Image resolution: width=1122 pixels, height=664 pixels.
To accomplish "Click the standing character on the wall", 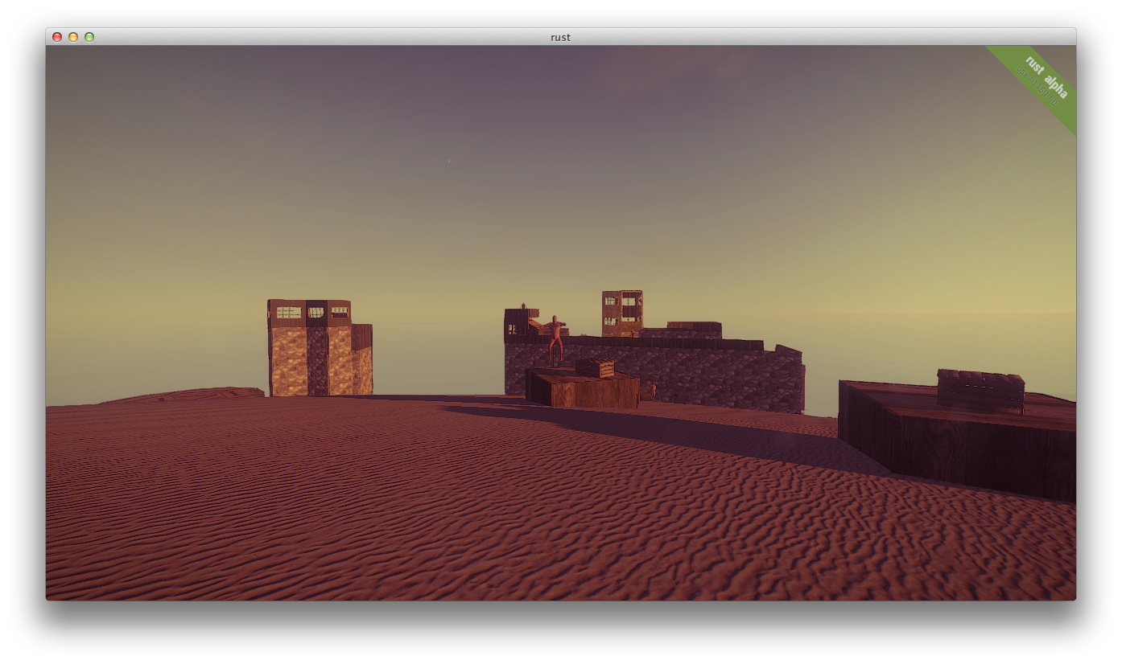I will coord(555,339).
